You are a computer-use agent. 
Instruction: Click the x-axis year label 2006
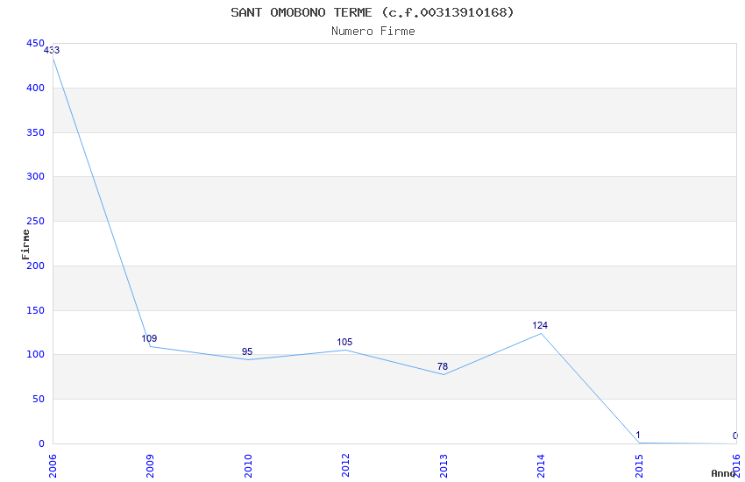coord(53,466)
